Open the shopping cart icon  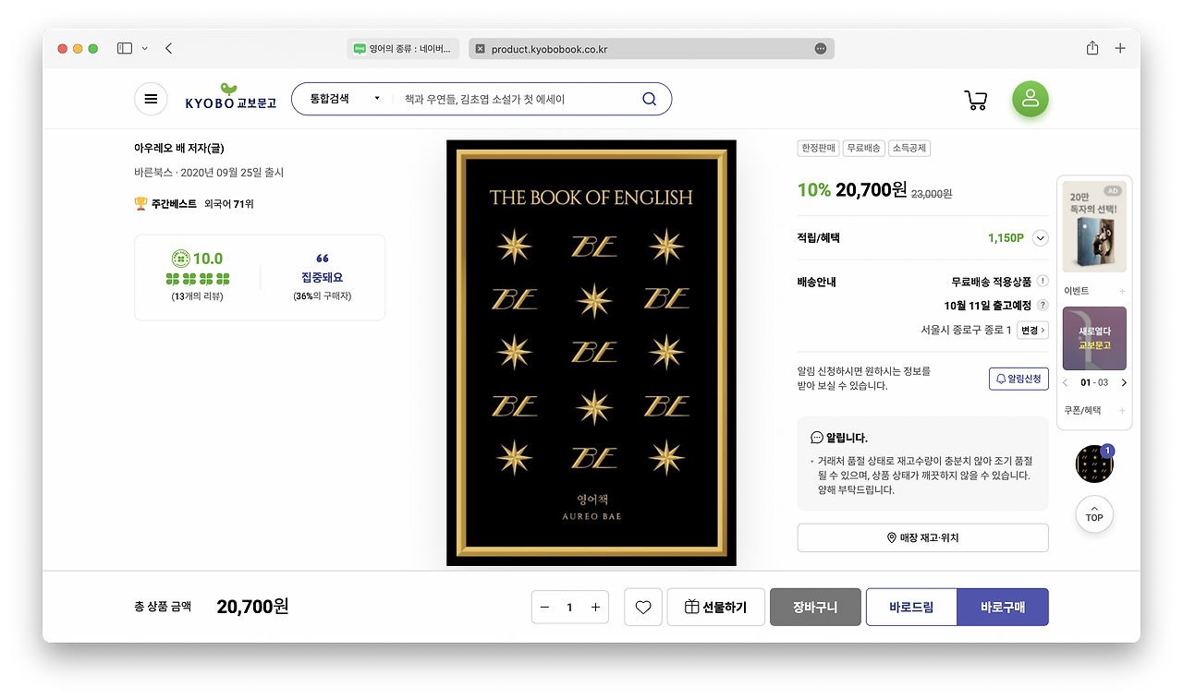pyautogui.click(x=976, y=100)
